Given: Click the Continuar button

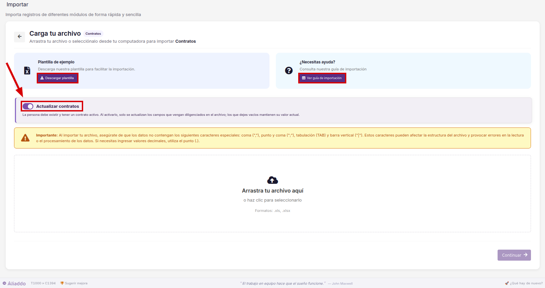Looking at the screenshot, I should (x=514, y=255).
